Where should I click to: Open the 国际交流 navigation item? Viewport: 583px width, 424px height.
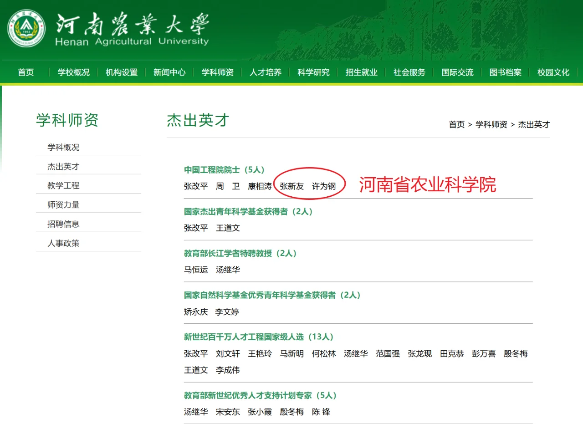(457, 72)
